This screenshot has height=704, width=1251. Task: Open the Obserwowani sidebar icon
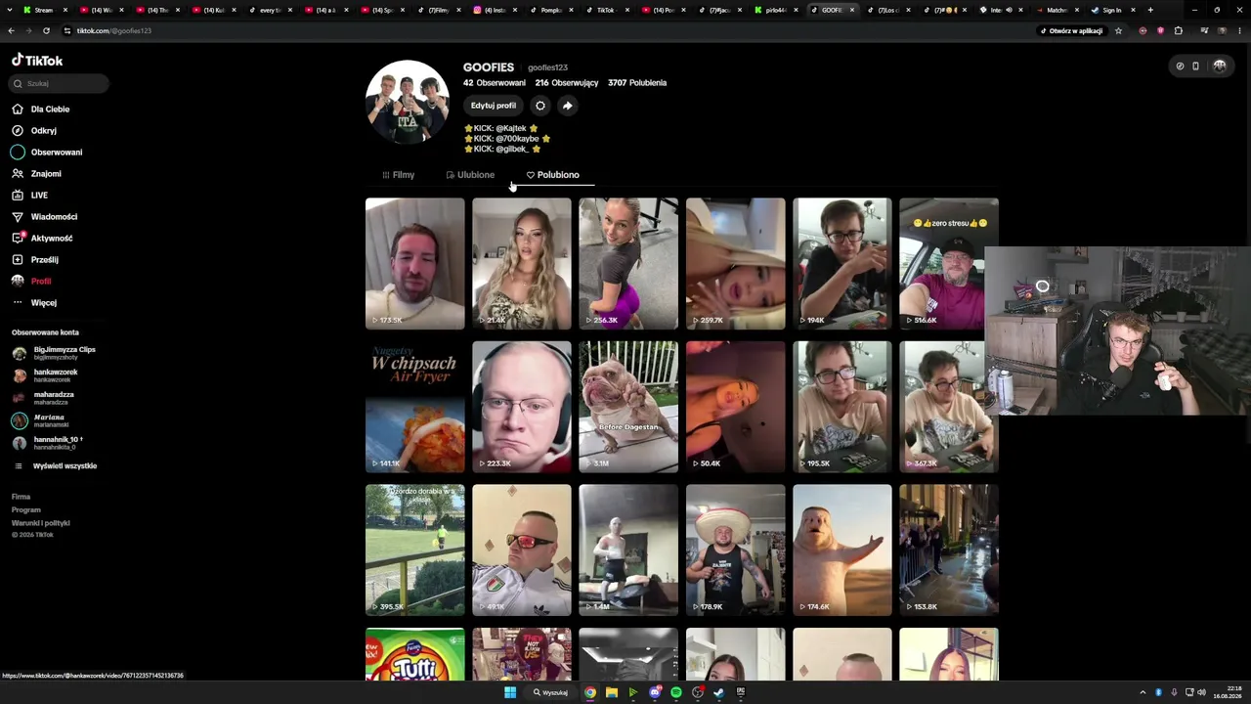pos(18,153)
